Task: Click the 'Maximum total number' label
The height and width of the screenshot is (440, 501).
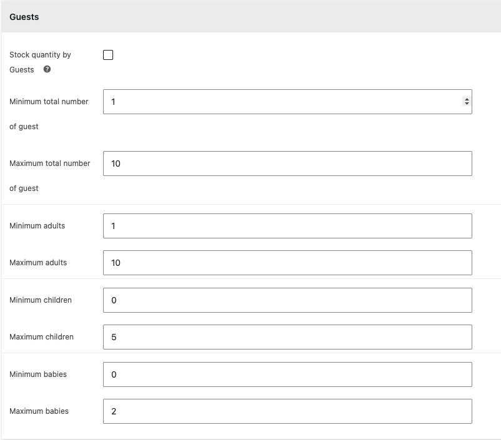Action: click(50, 164)
